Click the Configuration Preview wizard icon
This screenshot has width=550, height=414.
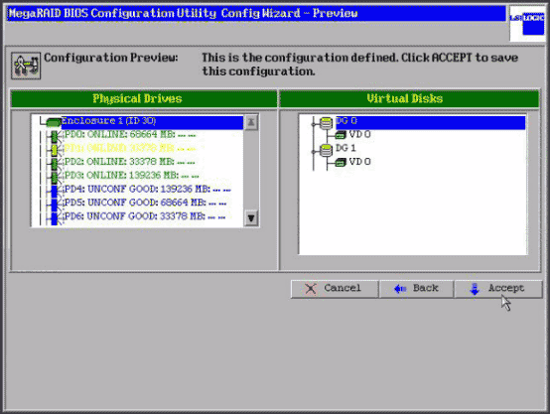[26, 66]
